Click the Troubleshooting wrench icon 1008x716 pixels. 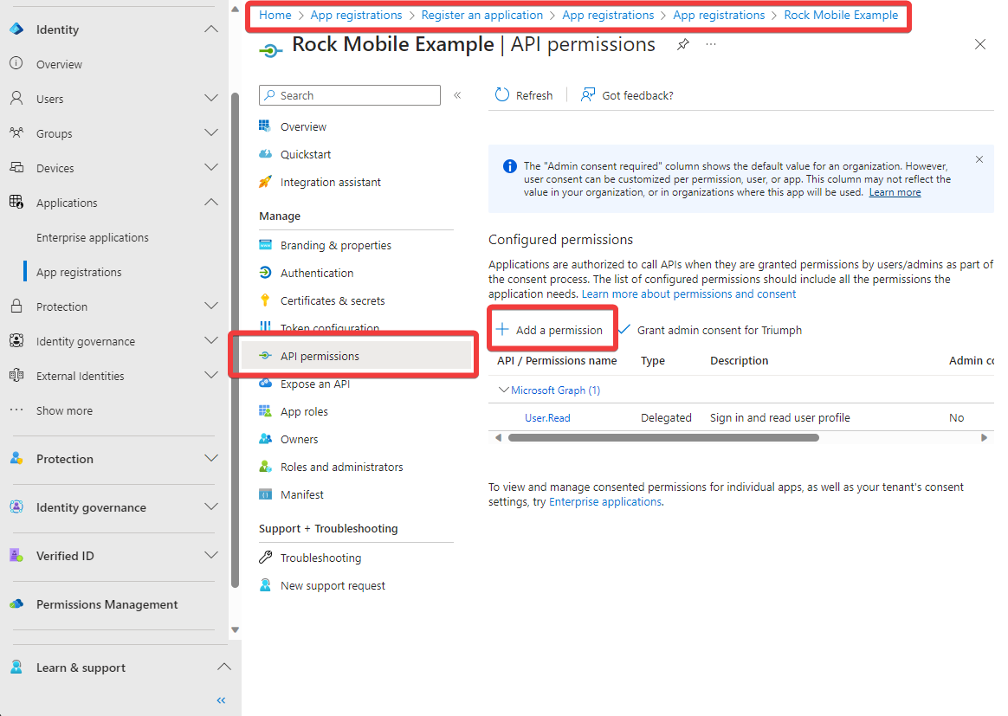pyautogui.click(x=265, y=558)
